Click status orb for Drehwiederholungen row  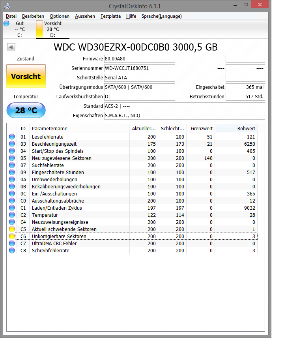[12, 179]
